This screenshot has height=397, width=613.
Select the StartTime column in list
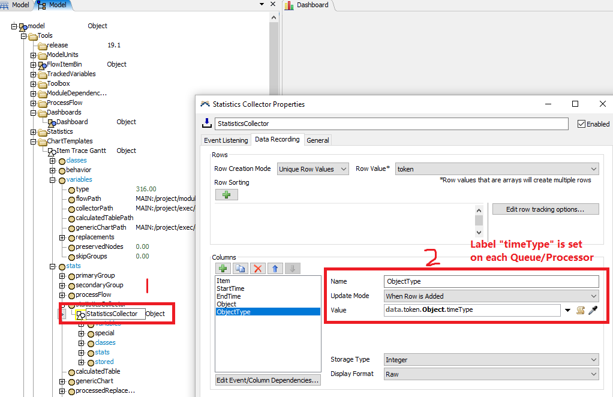tap(229, 288)
